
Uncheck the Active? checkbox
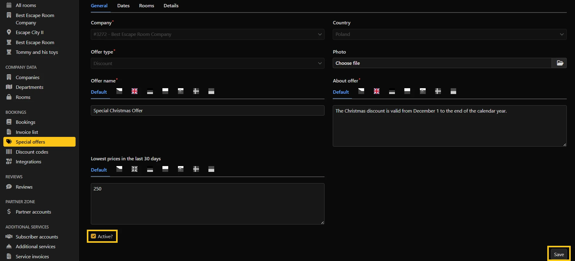pos(94,236)
